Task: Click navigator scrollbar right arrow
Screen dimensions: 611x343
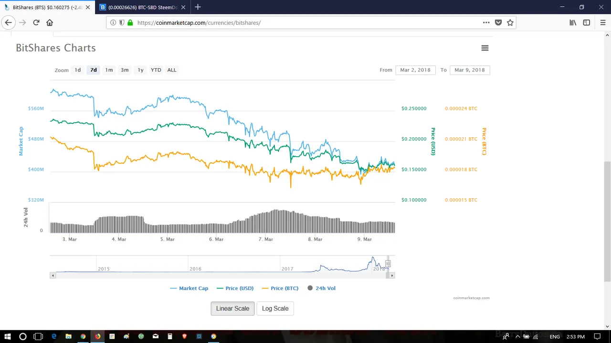Action: (392, 275)
